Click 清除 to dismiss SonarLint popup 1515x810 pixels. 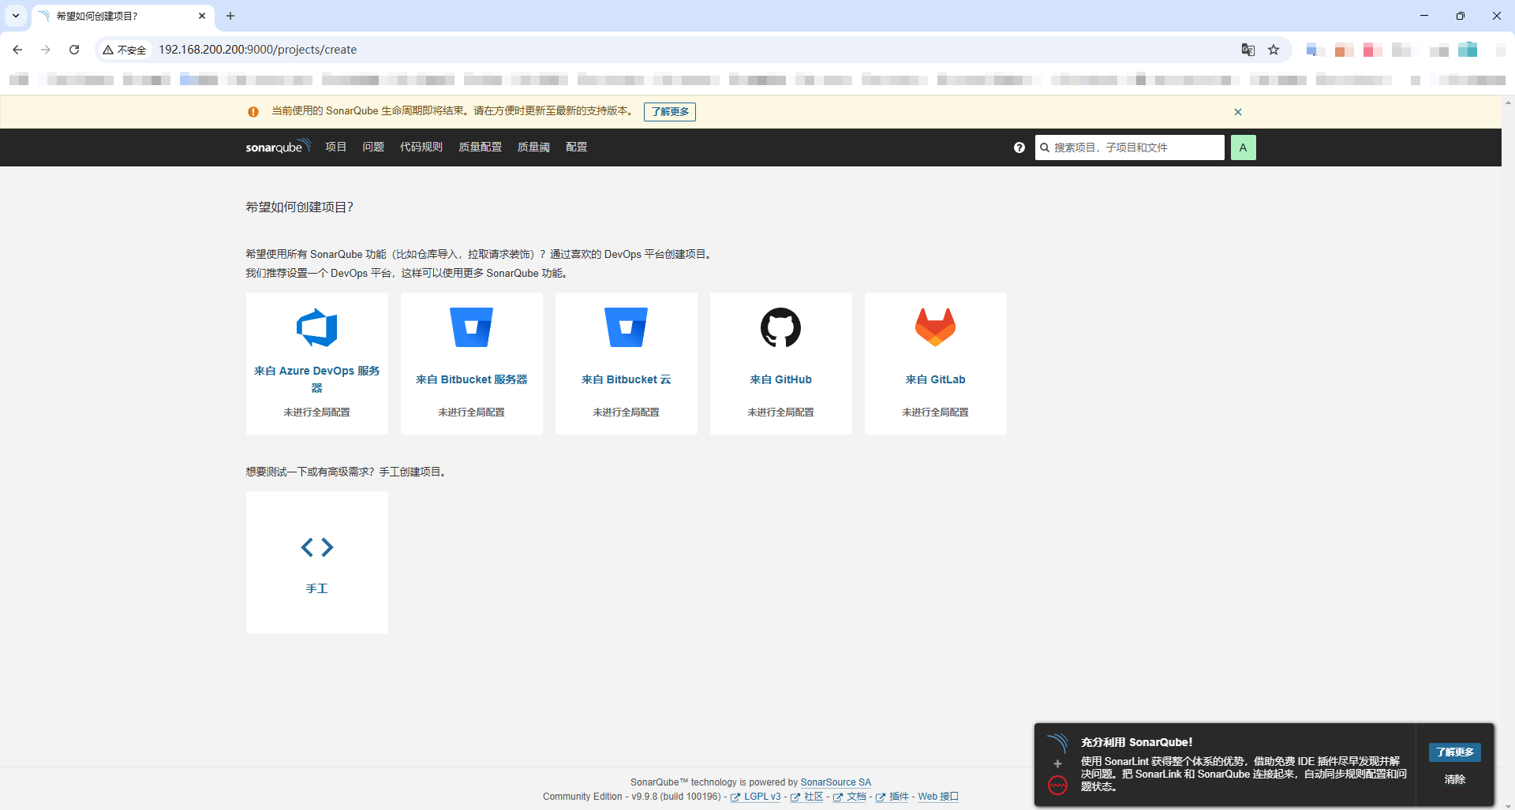(x=1455, y=779)
